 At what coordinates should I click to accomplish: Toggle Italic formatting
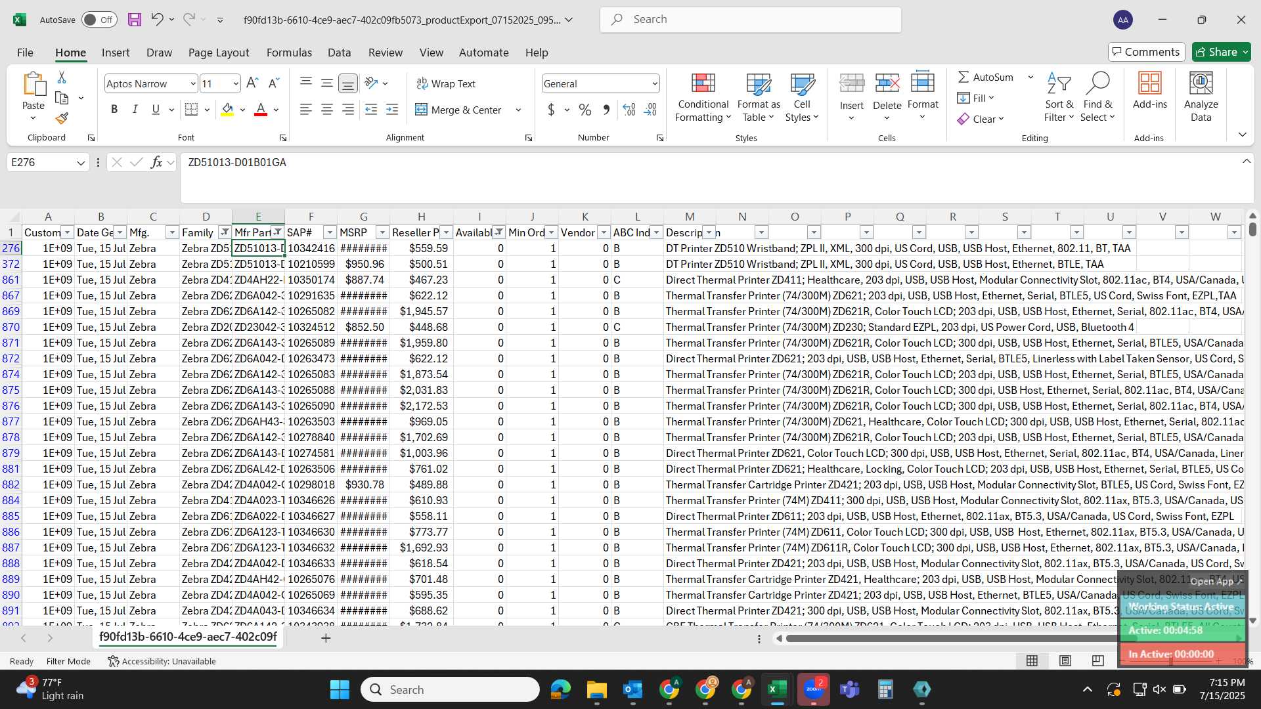coord(135,110)
